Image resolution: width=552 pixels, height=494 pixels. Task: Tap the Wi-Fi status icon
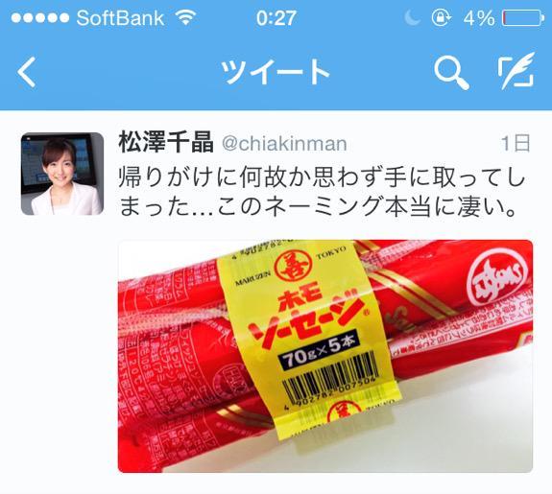point(186,17)
